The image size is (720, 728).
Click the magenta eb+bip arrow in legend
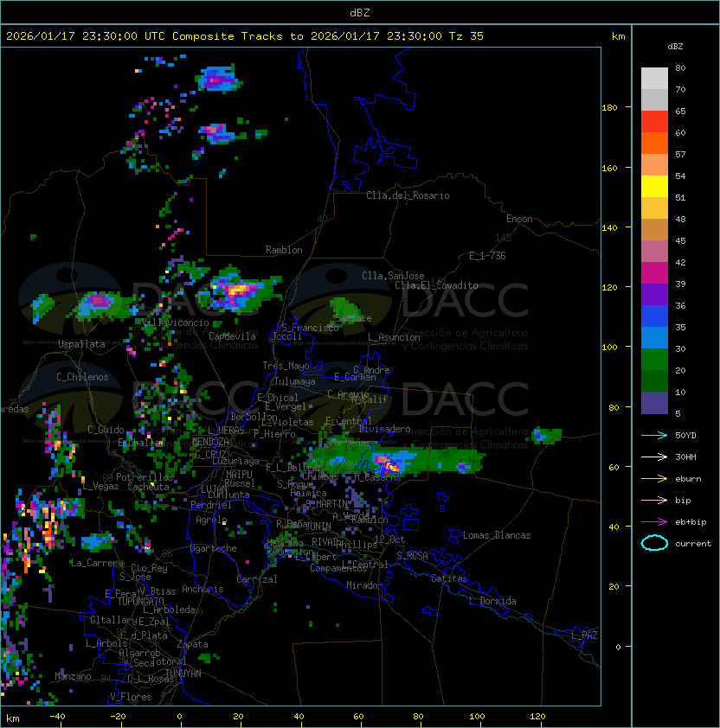click(654, 522)
